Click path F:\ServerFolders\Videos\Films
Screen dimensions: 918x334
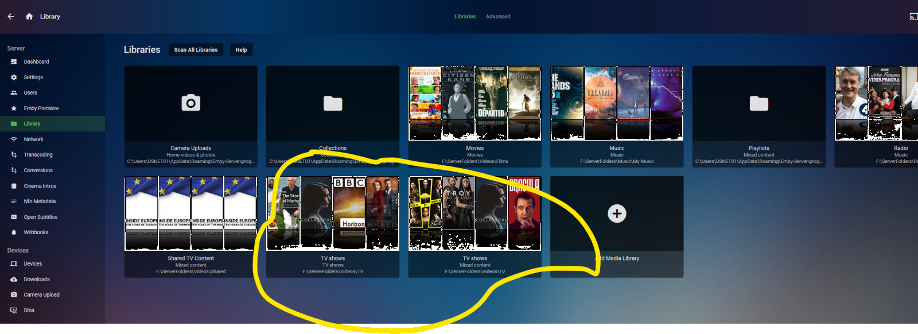pos(474,162)
